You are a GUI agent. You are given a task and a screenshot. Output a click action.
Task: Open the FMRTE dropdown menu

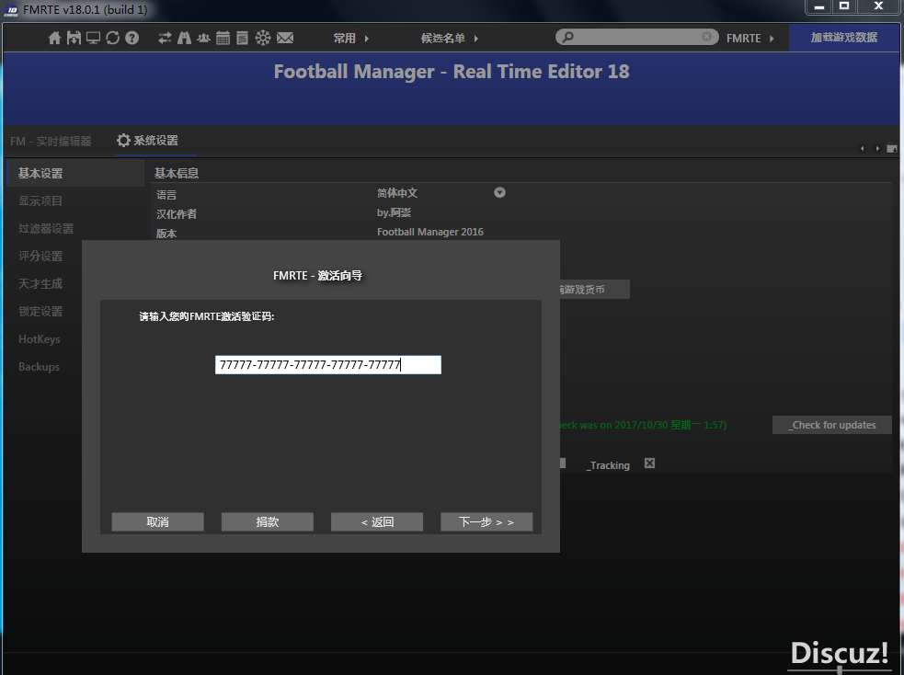[750, 39]
